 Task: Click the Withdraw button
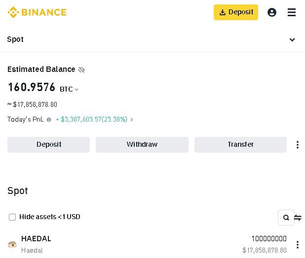point(142,145)
